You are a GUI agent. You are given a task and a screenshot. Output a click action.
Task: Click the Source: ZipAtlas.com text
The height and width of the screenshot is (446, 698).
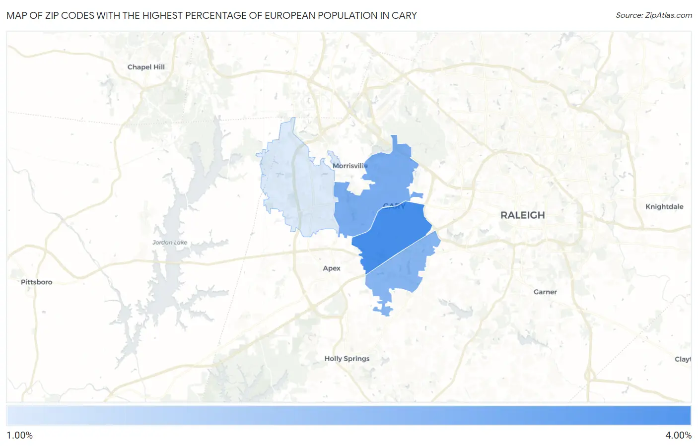point(654,15)
